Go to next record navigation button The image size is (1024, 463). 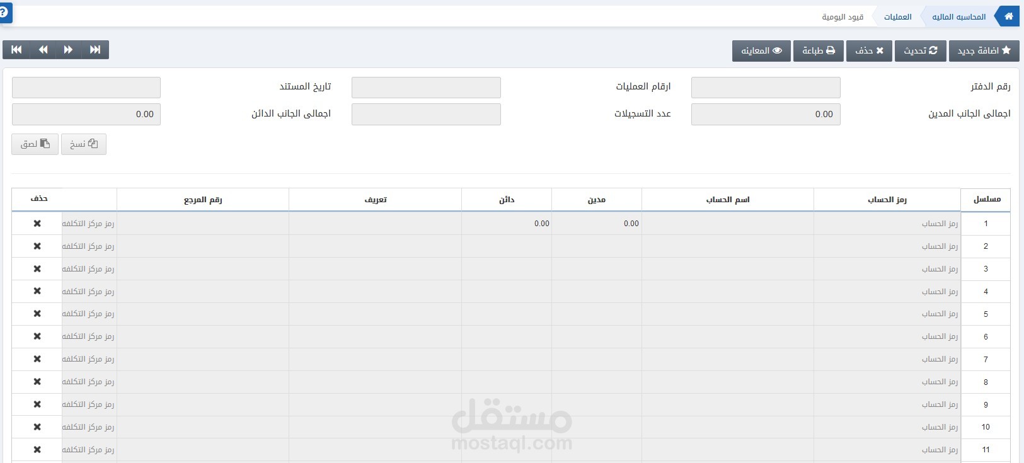click(x=69, y=50)
